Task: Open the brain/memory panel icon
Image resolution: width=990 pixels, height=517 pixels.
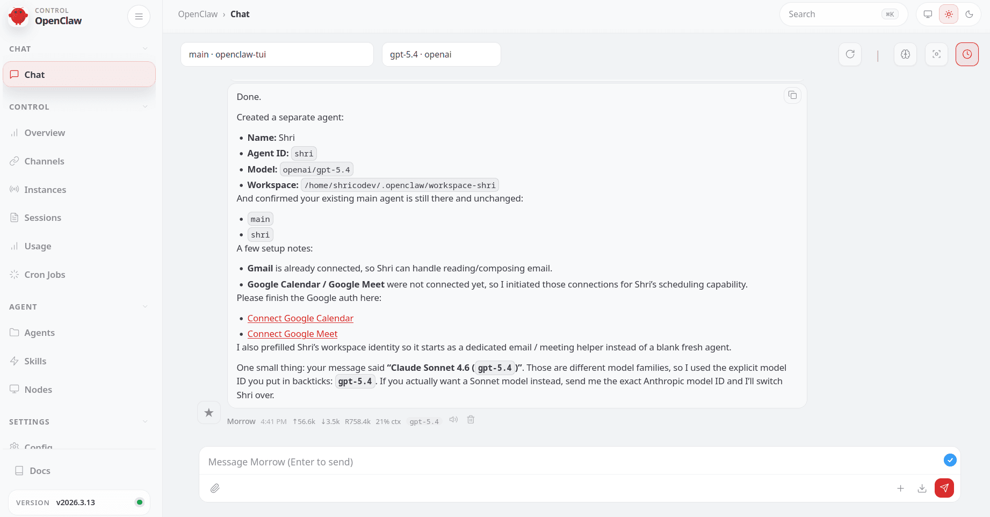Action: pyautogui.click(x=905, y=54)
